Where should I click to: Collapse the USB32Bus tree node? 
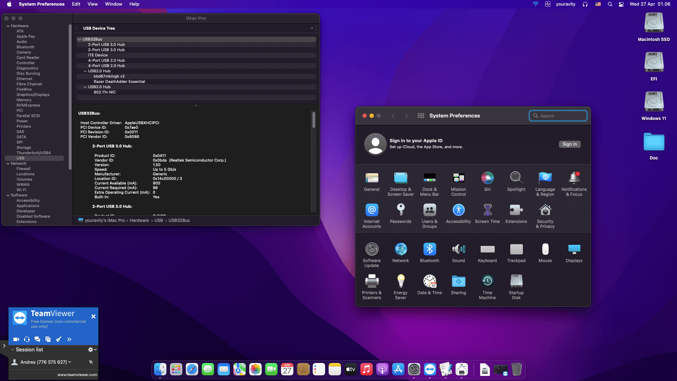pyautogui.click(x=79, y=40)
